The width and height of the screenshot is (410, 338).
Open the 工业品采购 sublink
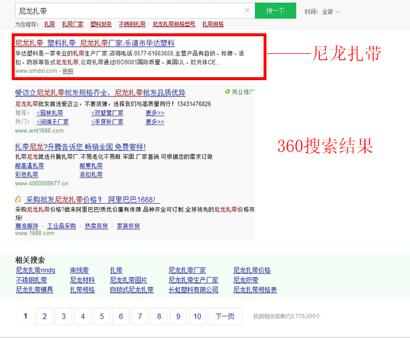[x=61, y=226]
